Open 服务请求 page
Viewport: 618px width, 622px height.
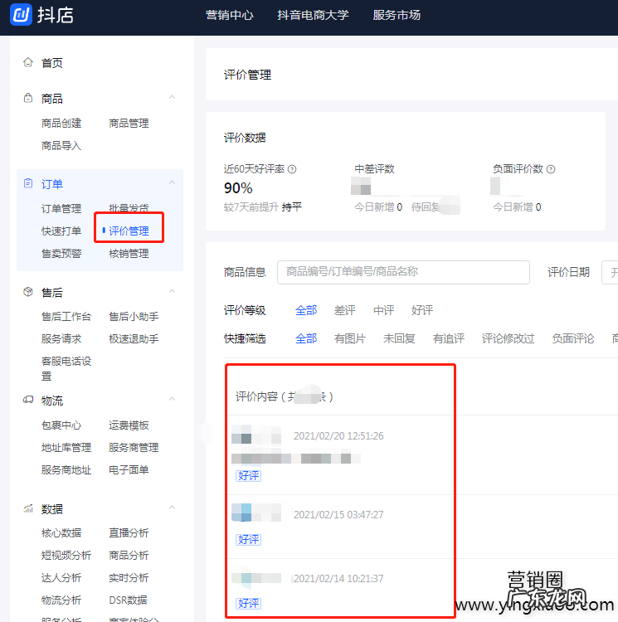coord(61,338)
